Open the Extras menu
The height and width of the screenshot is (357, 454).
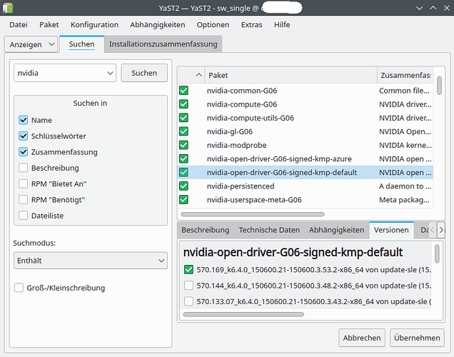click(x=251, y=24)
